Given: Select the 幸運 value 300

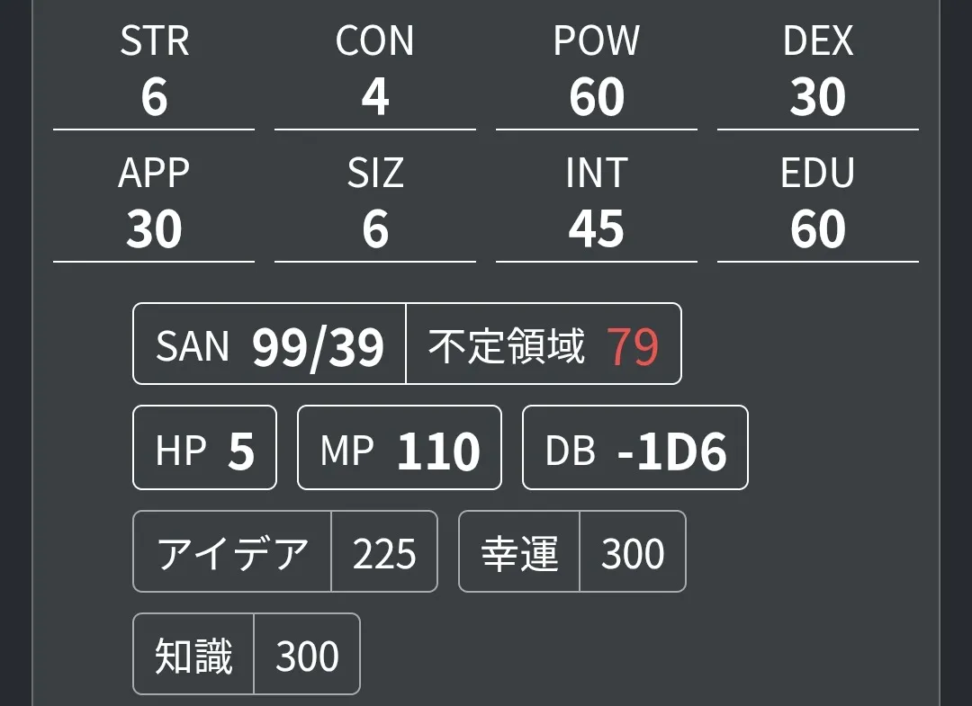Looking at the screenshot, I should pos(633,553).
